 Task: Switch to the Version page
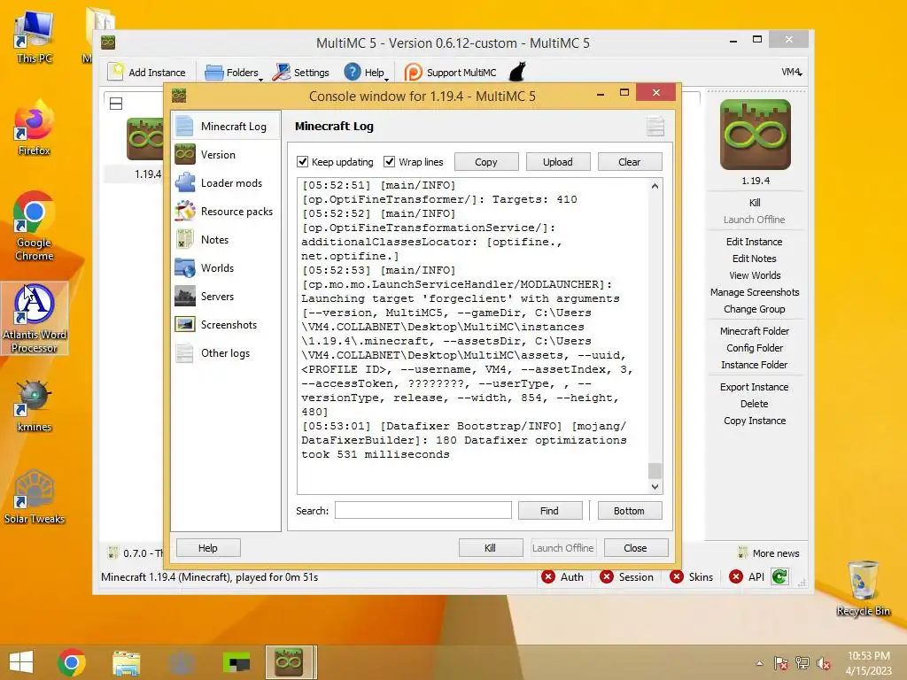(226, 154)
